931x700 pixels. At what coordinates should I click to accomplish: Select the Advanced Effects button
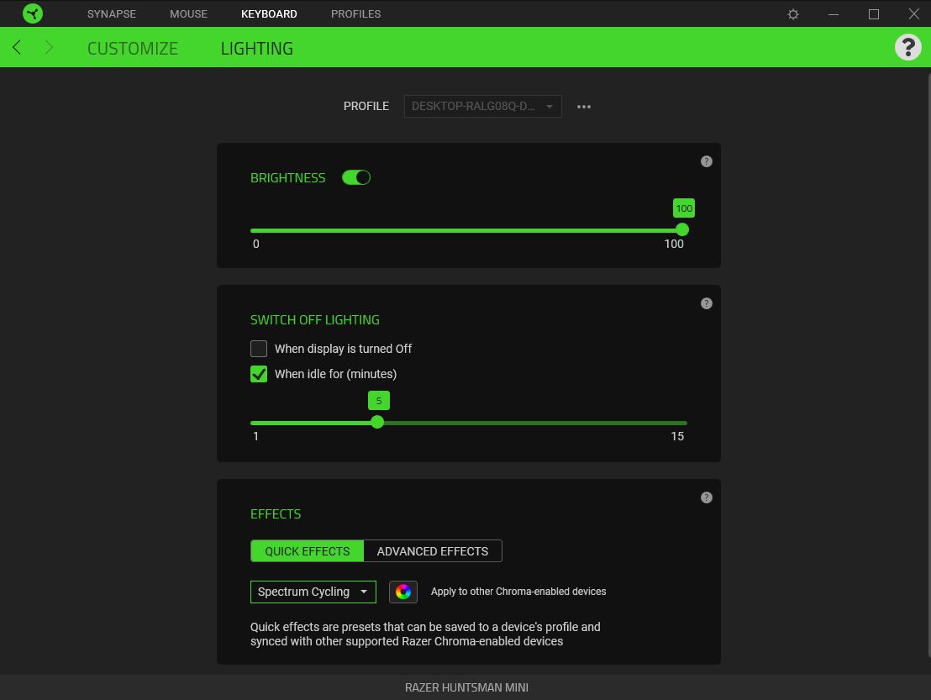click(x=432, y=551)
